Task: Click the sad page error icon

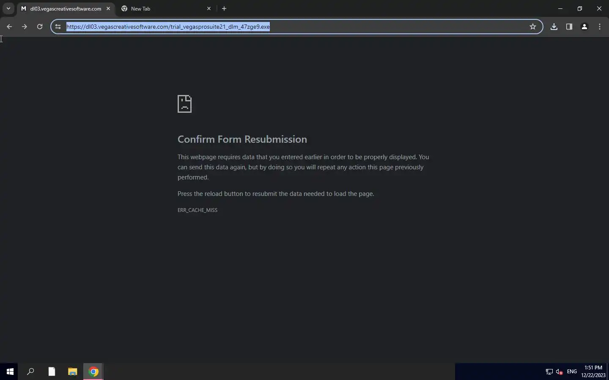Action: click(184, 104)
